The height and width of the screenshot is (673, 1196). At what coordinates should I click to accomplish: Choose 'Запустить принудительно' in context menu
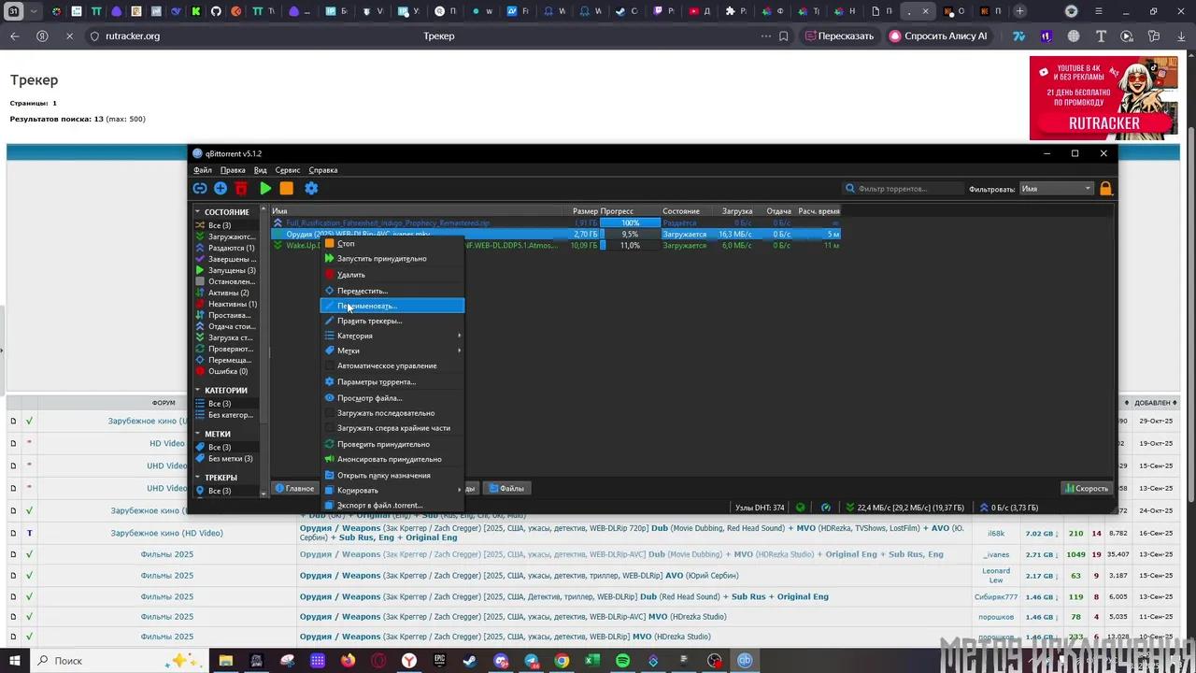pos(392,259)
